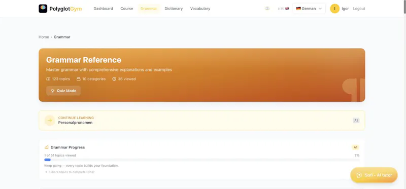Open Sofi AI tutor chat
The height and width of the screenshot is (189, 406).
click(374, 175)
